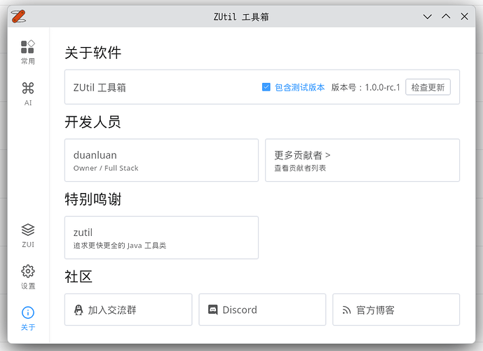Open the zutil acknowledgement card
The image size is (483, 351).
[161, 237]
